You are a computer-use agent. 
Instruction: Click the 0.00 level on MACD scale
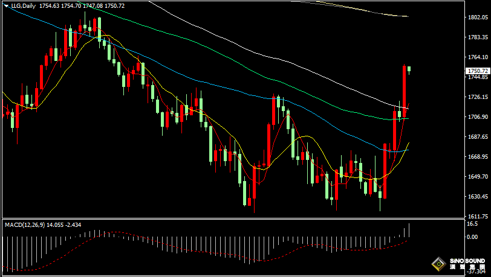(x=472, y=237)
